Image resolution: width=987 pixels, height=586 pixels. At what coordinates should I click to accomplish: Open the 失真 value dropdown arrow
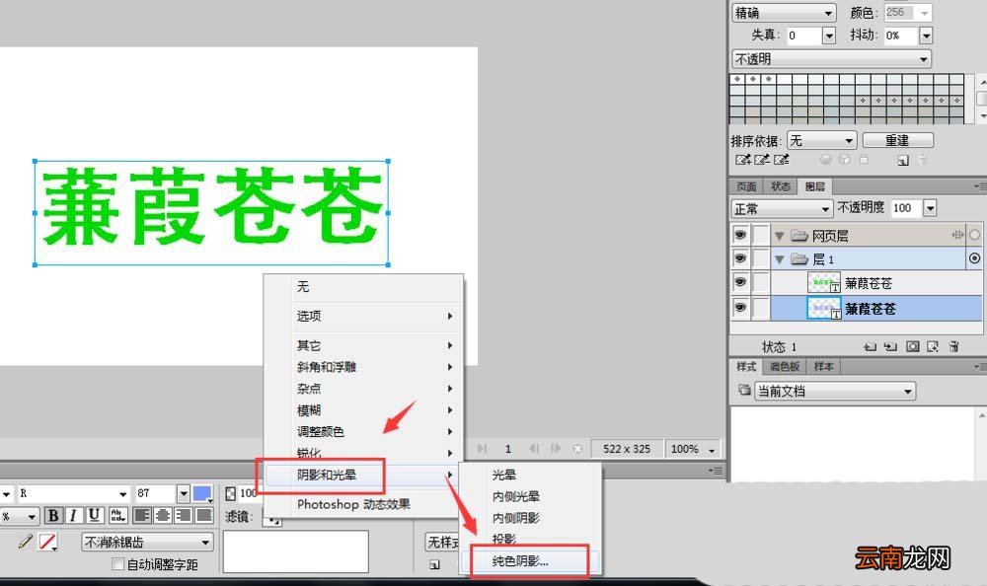828,36
